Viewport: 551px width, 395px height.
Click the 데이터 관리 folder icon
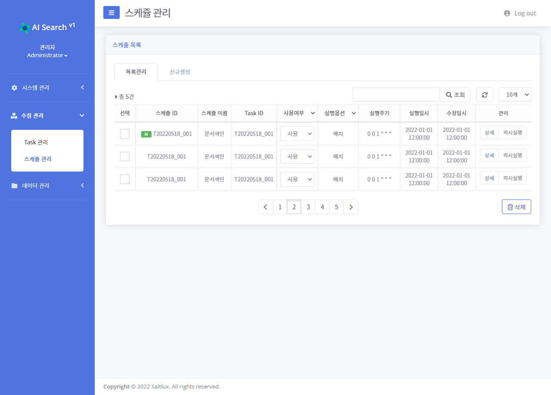pyautogui.click(x=14, y=186)
